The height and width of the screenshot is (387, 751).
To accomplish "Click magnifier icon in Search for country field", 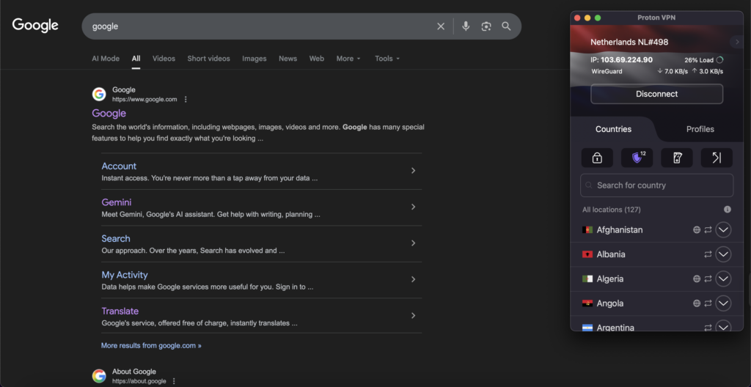I will (x=589, y=185).
